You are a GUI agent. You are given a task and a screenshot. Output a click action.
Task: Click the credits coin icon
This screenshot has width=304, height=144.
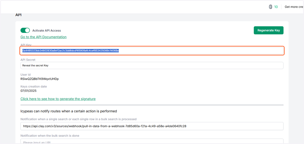tap(271, 7)
